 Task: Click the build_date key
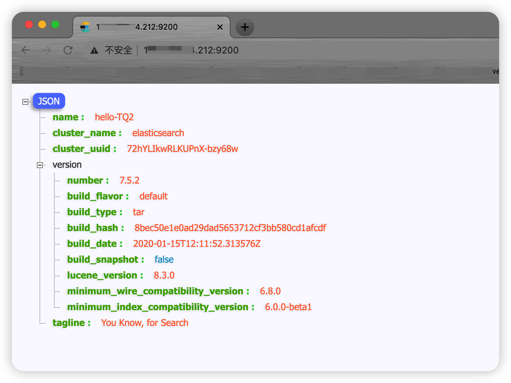point(95,244)
